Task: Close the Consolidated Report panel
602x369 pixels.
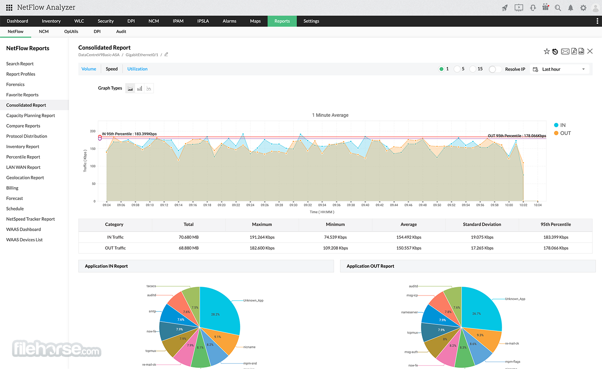Action: [x=590, y=51]
